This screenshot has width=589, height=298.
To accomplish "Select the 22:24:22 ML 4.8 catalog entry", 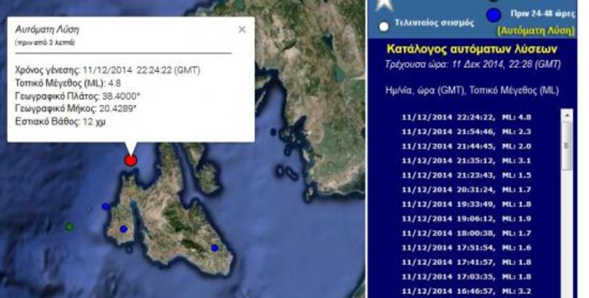I will (466, 117).
